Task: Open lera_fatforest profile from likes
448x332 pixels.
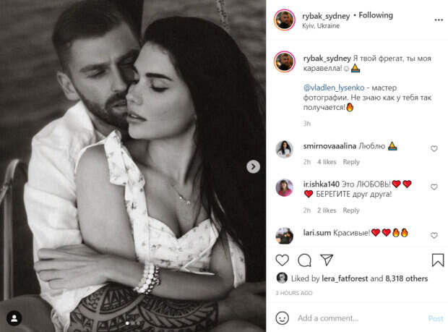Action: coord(345,278)
